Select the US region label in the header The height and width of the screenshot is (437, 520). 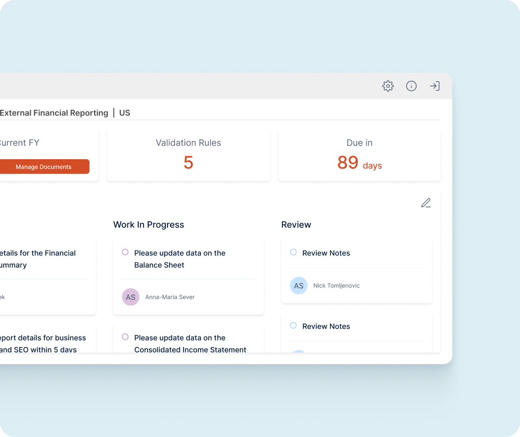(125, 113)
